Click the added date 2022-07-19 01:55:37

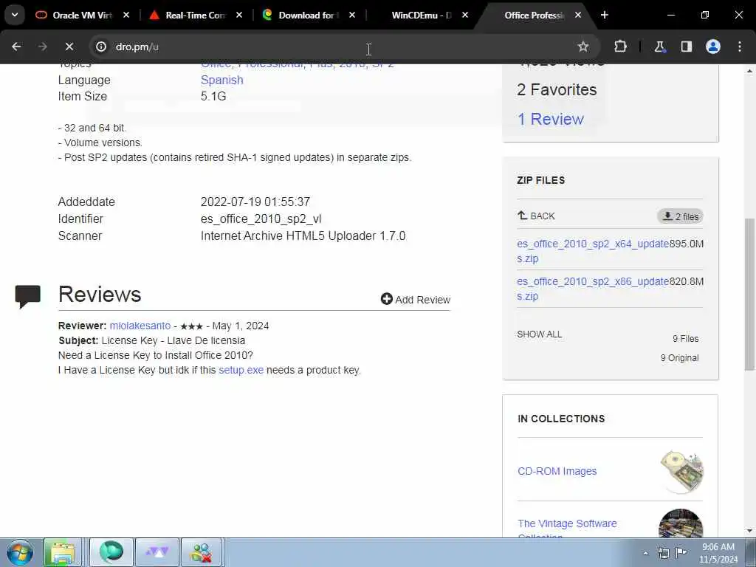click(255, 202)
